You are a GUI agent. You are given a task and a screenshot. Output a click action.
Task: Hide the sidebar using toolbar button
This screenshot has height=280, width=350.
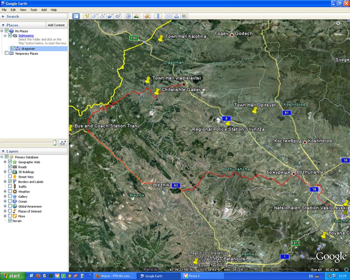click(76, 16)
